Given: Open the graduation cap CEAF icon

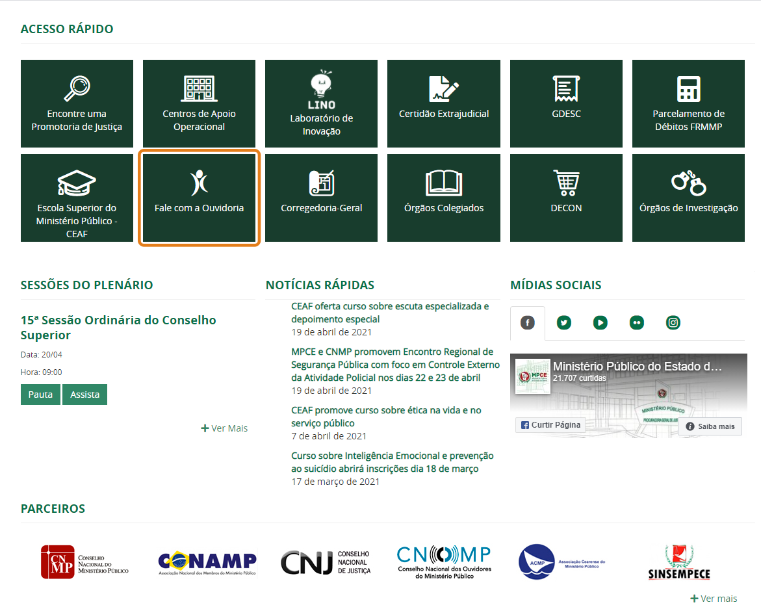Looking at the screenshot, I should 77,183.
